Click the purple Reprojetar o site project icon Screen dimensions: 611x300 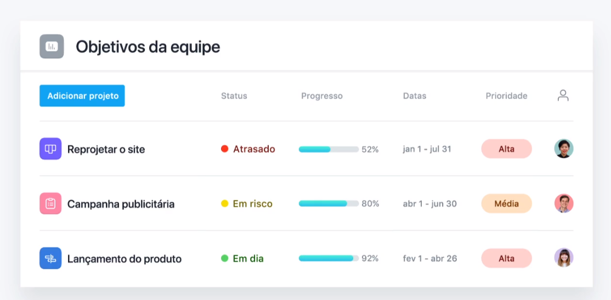(50, 149)
